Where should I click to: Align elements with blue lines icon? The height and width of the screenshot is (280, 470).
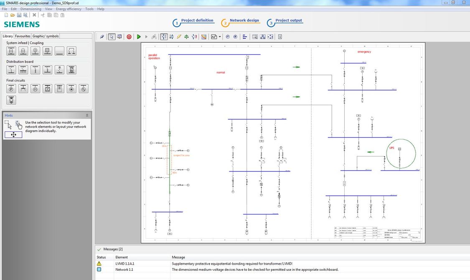[245, 37]
